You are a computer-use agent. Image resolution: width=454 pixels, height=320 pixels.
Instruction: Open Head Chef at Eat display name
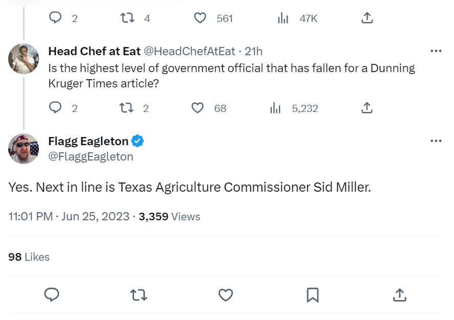point(94,51)
